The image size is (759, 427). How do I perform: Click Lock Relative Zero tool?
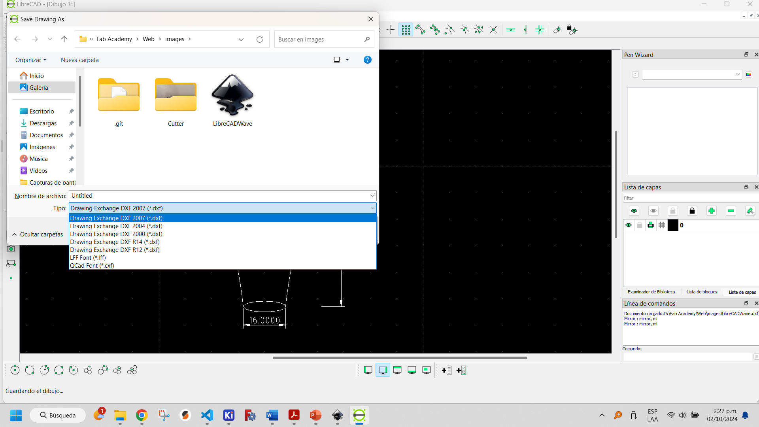click(572, 30)
